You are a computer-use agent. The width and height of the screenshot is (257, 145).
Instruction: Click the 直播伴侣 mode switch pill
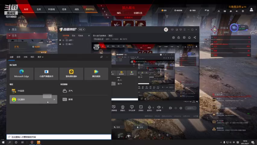pos(82,29)
